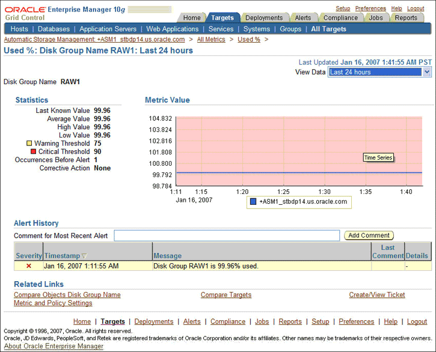The image size is (436, 352).
Task: Click Create/View Ticket link
Action: (x=377, y=295)
